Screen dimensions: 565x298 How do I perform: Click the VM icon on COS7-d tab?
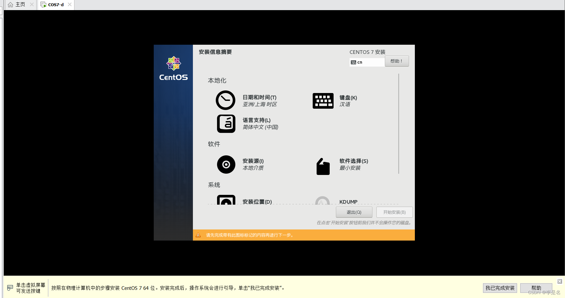(43, 5)
